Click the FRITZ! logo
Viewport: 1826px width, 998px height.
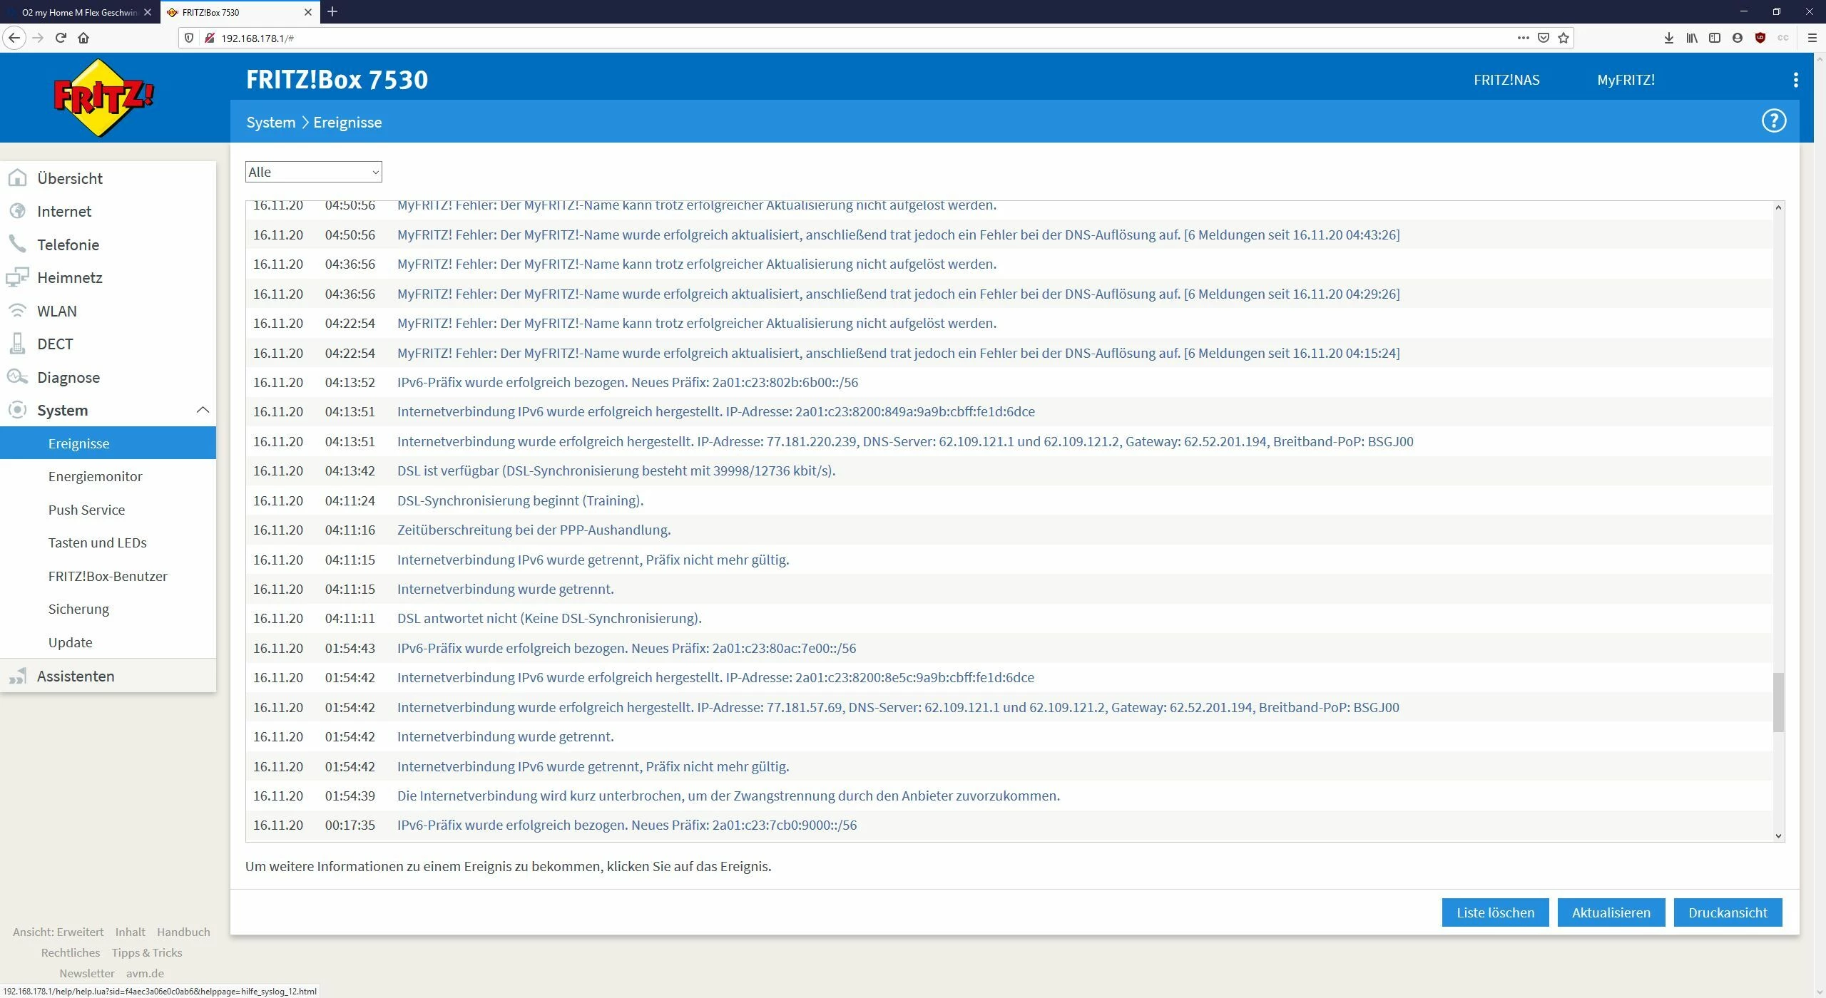pos(104,98)
